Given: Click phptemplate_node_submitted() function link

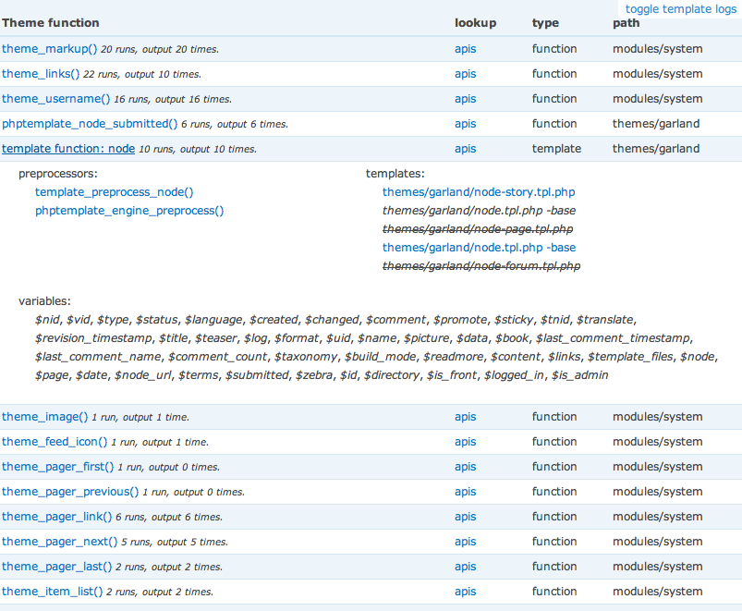Looking at the screenshot, I should 90,124.
